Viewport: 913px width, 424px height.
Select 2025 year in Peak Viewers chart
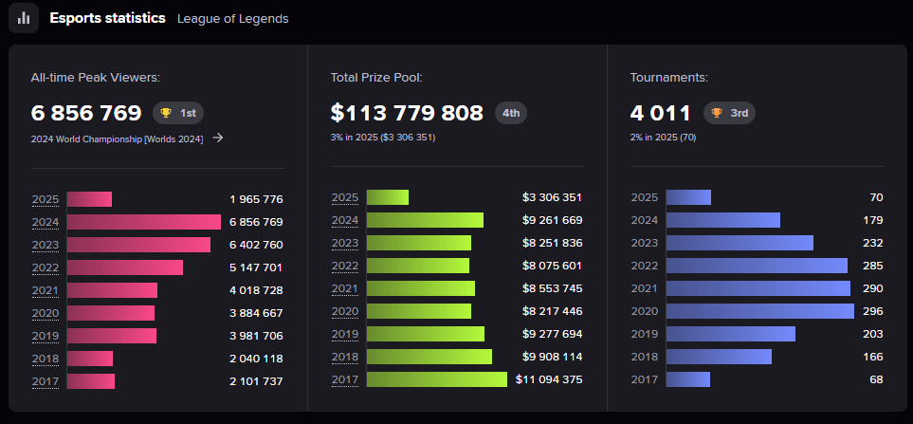46,199
